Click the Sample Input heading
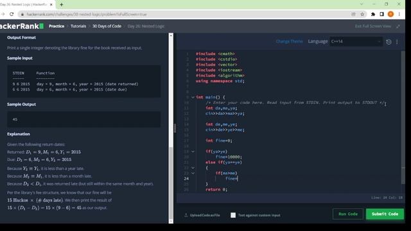411x231 pixels. click(x=20, y=58)
